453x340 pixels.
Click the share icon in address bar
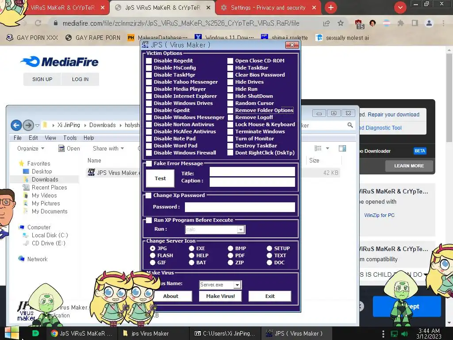coord(326,23)
